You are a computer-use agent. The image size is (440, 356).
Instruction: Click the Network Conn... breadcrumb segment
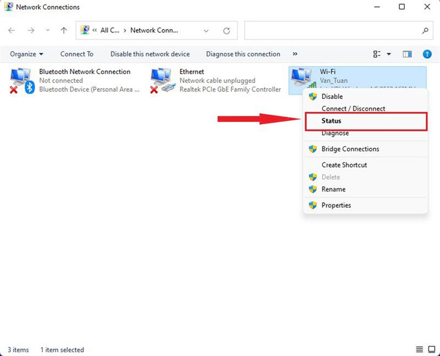(x=154, y=30)
